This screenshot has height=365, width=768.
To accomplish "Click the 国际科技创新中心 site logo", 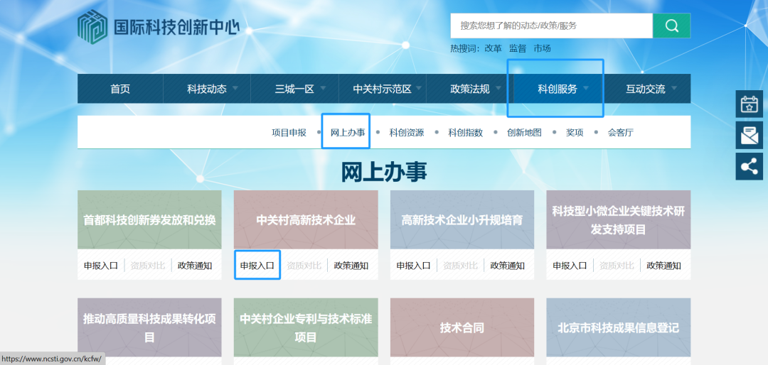I will 159,26.
